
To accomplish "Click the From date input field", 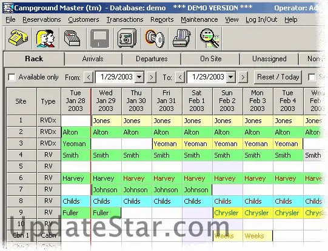I will click(x=115, y=77).
